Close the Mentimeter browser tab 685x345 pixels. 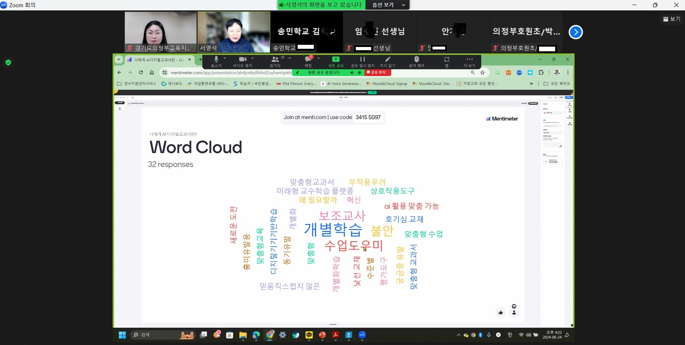click(x=190, y=60)
